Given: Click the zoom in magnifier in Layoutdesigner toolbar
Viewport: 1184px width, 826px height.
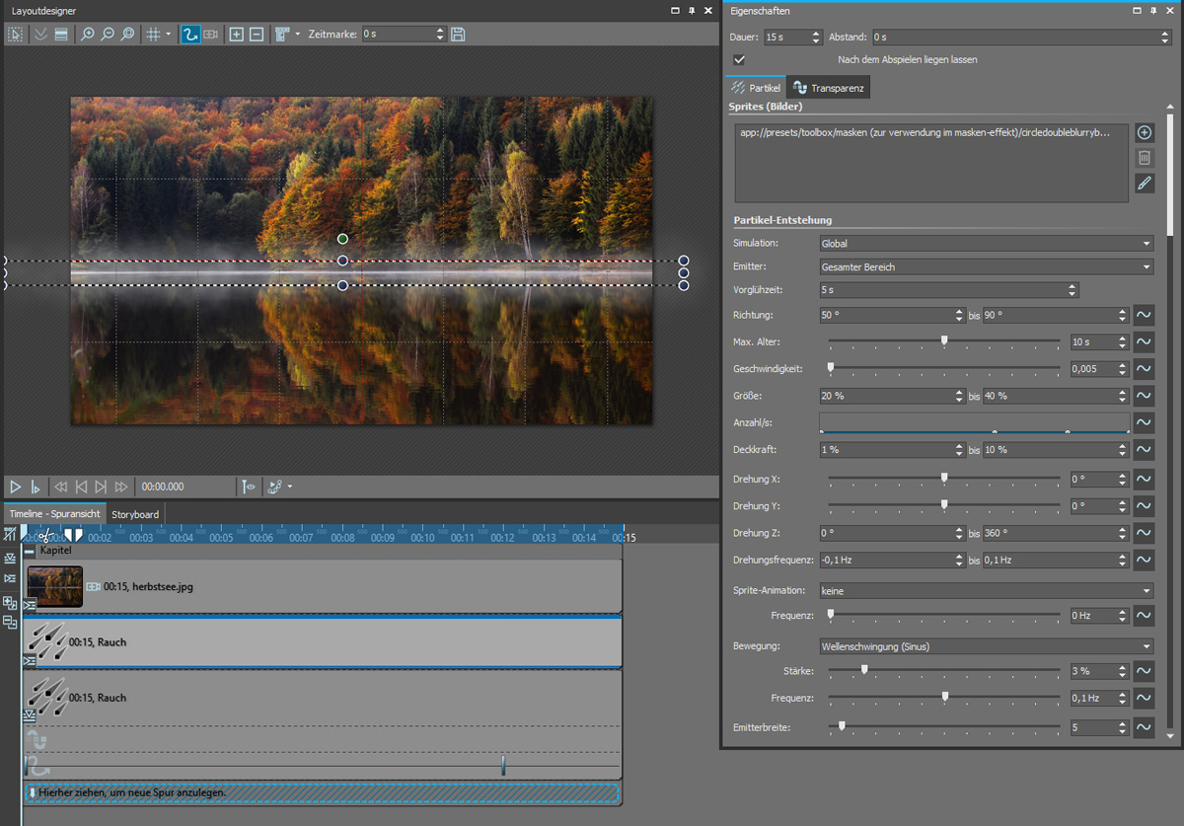Looking at the screenshot, I should pos(88,35).
